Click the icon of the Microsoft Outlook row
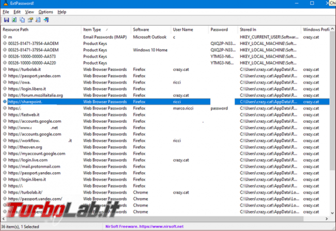This screenshot has height=231, width=336. [x=5, y=37]
